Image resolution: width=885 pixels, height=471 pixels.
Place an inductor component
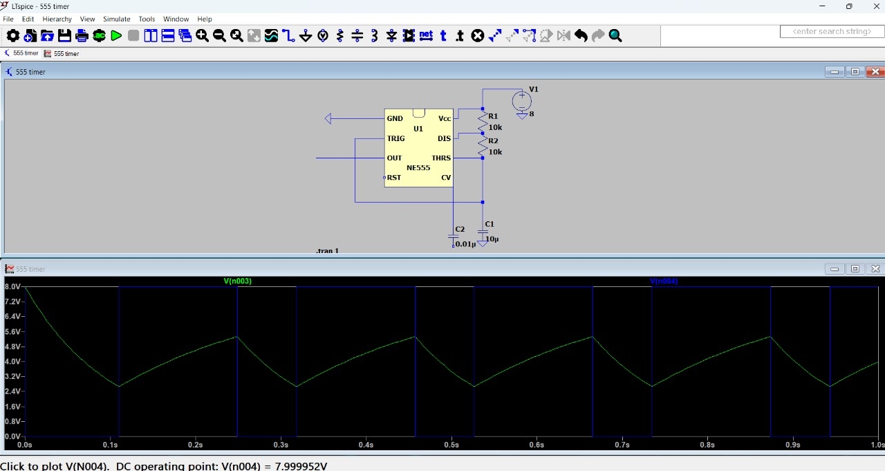point(375,36)
